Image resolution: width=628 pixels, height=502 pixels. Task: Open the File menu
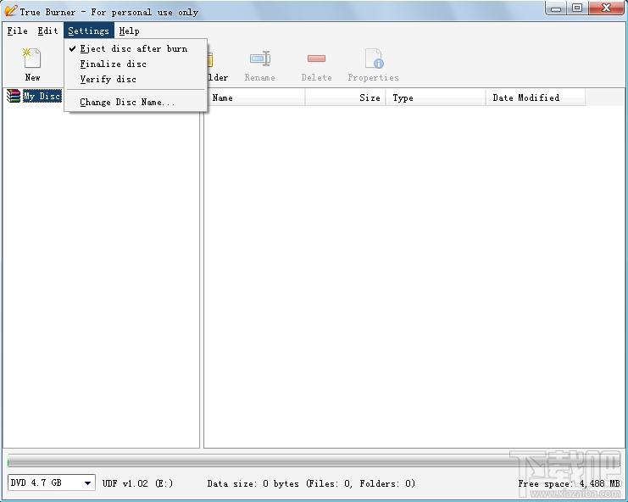click(17, 31)
